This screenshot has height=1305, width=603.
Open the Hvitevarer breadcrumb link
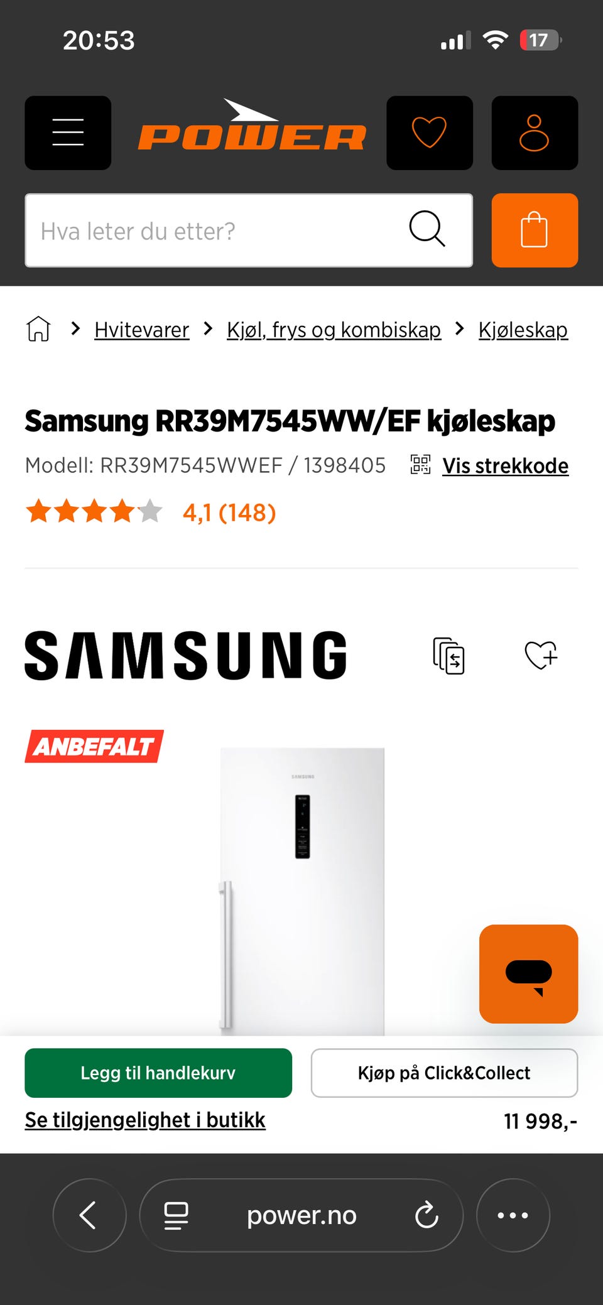pyautogui.click(x=141, y=330)
